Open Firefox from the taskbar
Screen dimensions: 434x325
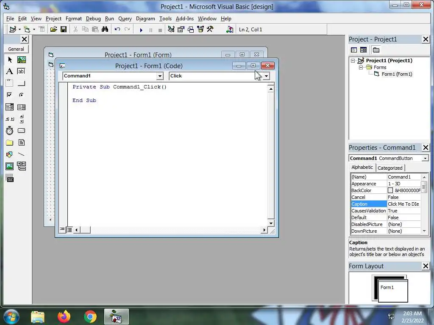pyautogui.click(x=64, y=317)
